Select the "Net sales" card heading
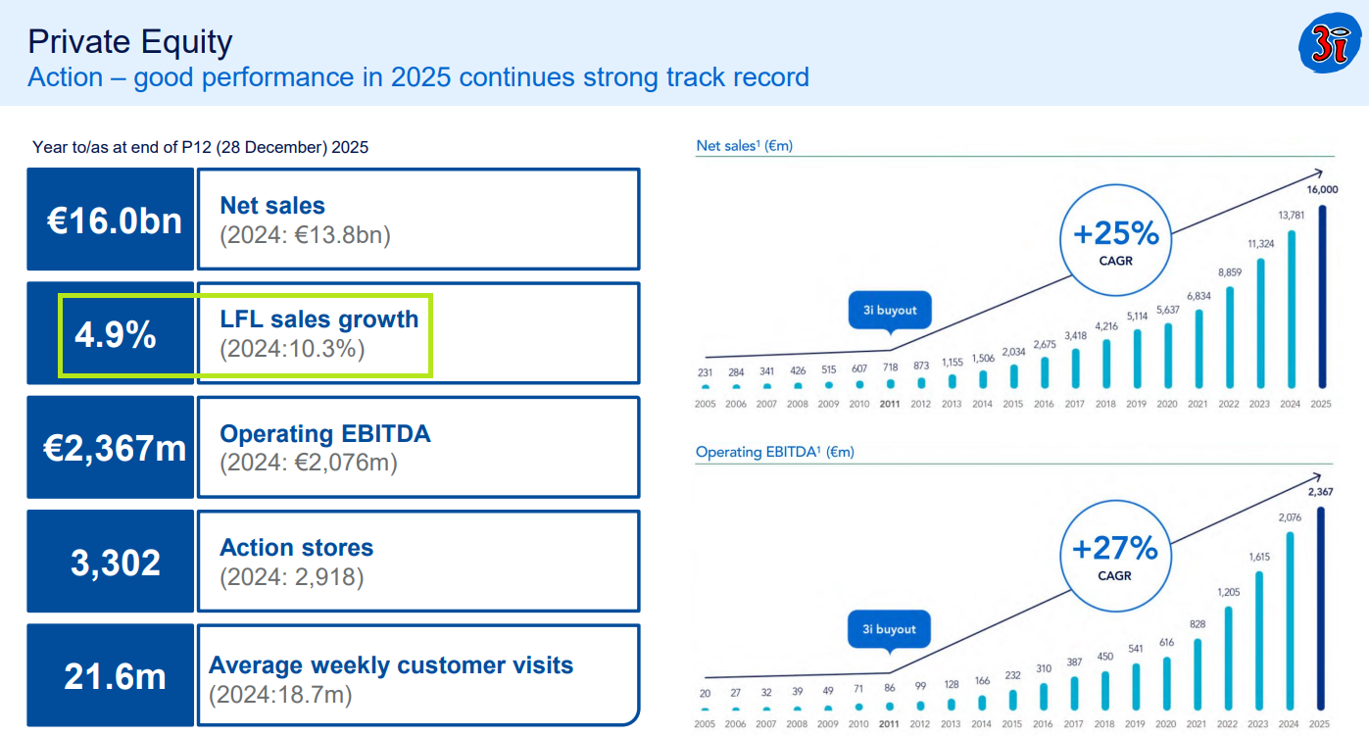The height and width of the screenshot is (736, 1369). 272,205
